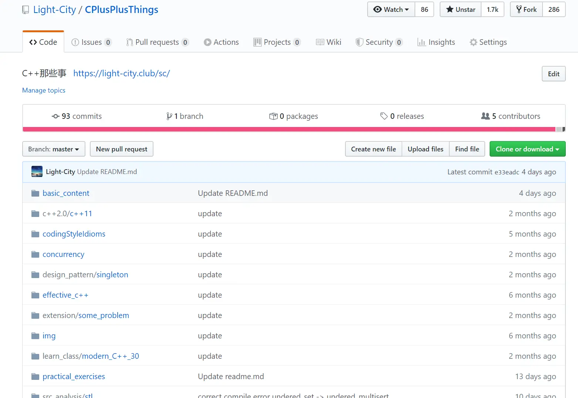Image resolution: width=578 pixels, height=398 pixels.
Task: Click the Find file button
Action: 467,149
